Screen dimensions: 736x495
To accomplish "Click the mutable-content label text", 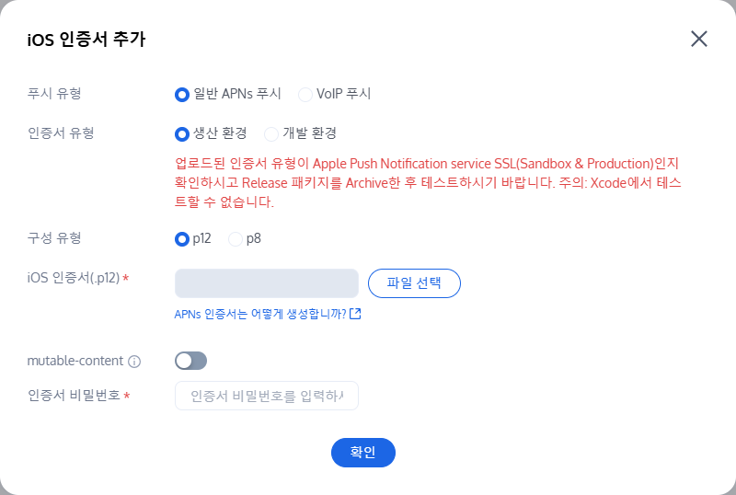I will click(x=75, y=361).
